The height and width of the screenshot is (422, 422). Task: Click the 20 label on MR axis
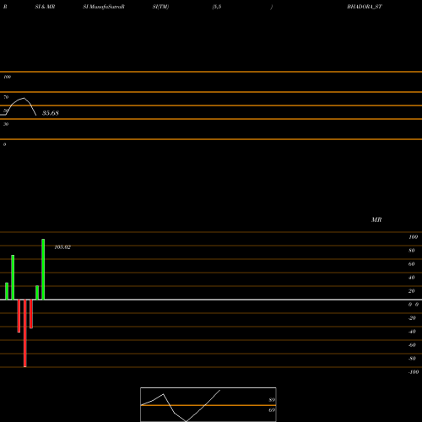412,291
